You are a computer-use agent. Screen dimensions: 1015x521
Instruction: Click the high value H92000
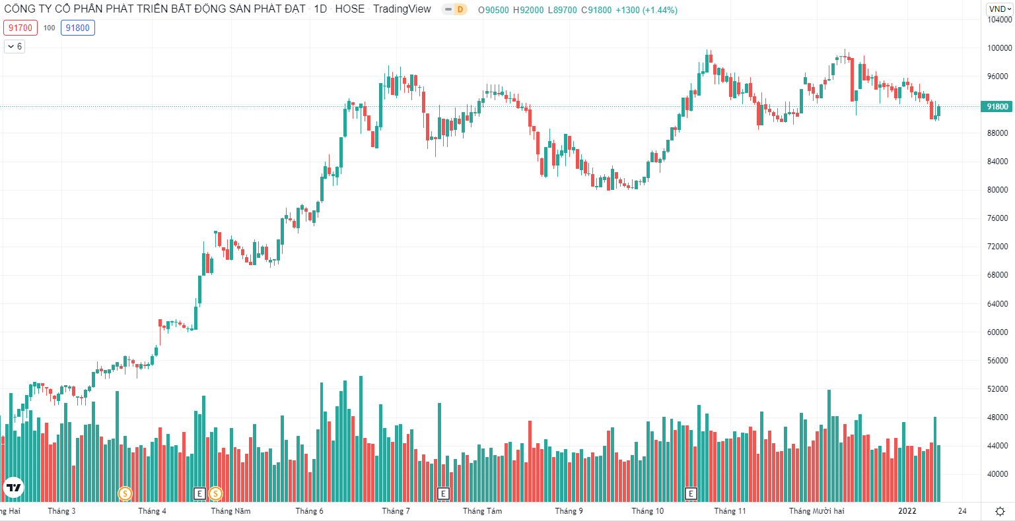(528, 10)
